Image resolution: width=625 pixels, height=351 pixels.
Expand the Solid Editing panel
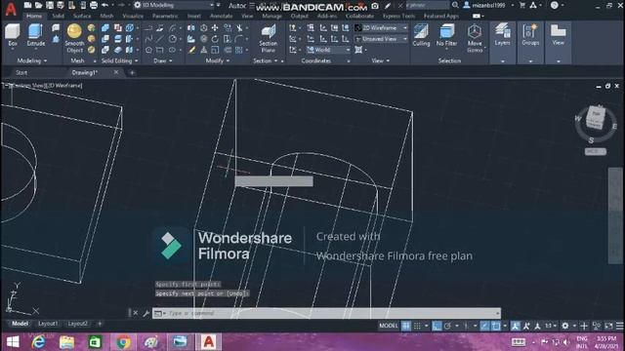pyautogui.click(x=119, y=60)
